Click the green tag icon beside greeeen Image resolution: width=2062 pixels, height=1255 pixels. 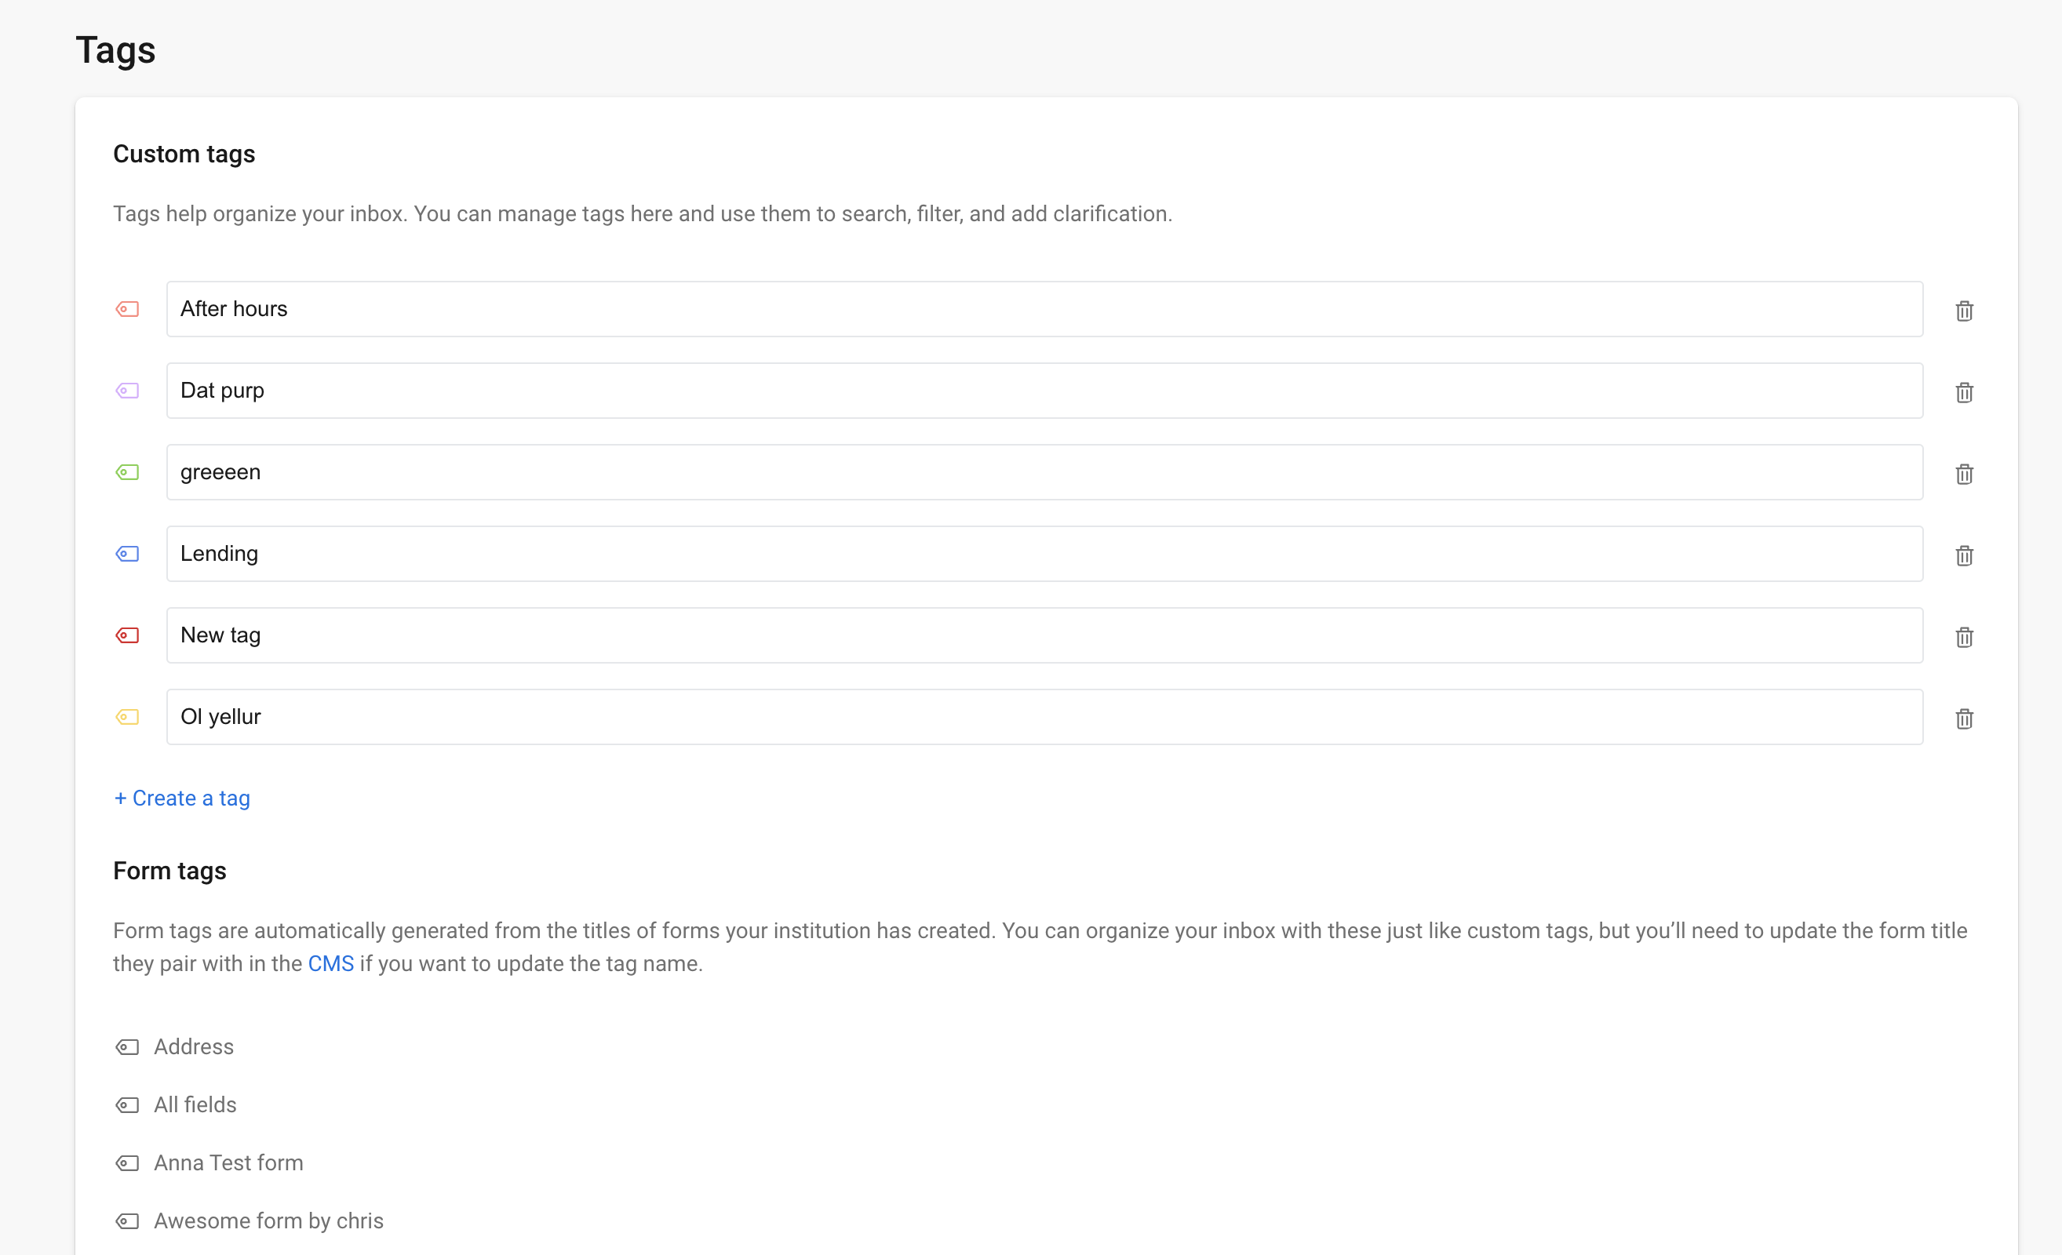click(127, 473)
